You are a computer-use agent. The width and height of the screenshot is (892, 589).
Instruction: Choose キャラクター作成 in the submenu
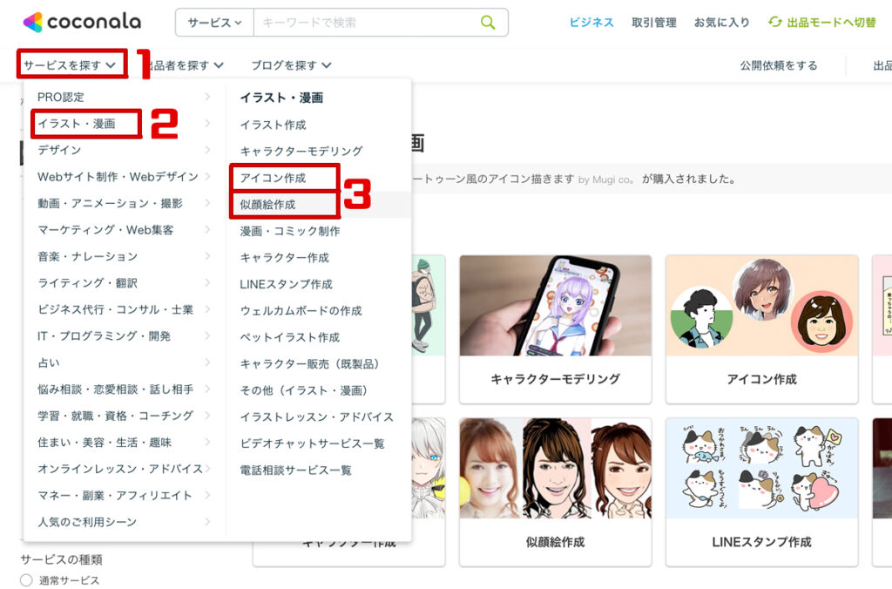(x=285, y=258)
